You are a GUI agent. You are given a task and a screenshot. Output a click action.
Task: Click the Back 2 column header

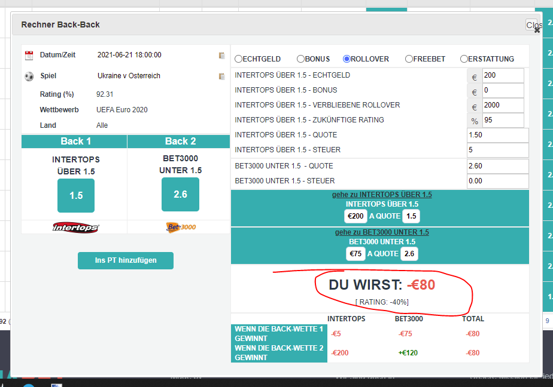pyautogui.click(x=179, y=142)
